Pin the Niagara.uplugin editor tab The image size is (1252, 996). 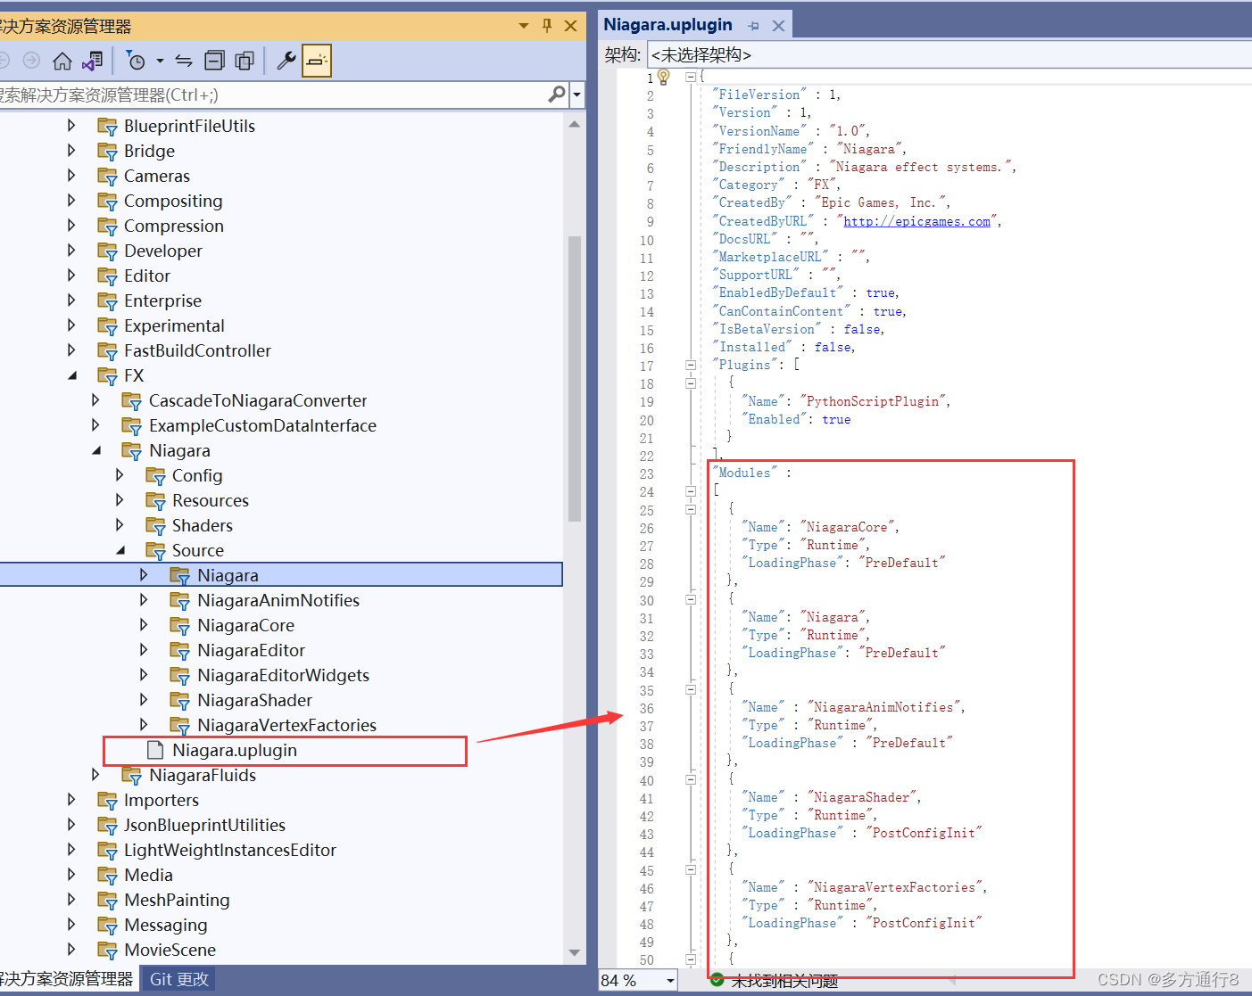tap(754, 26)
